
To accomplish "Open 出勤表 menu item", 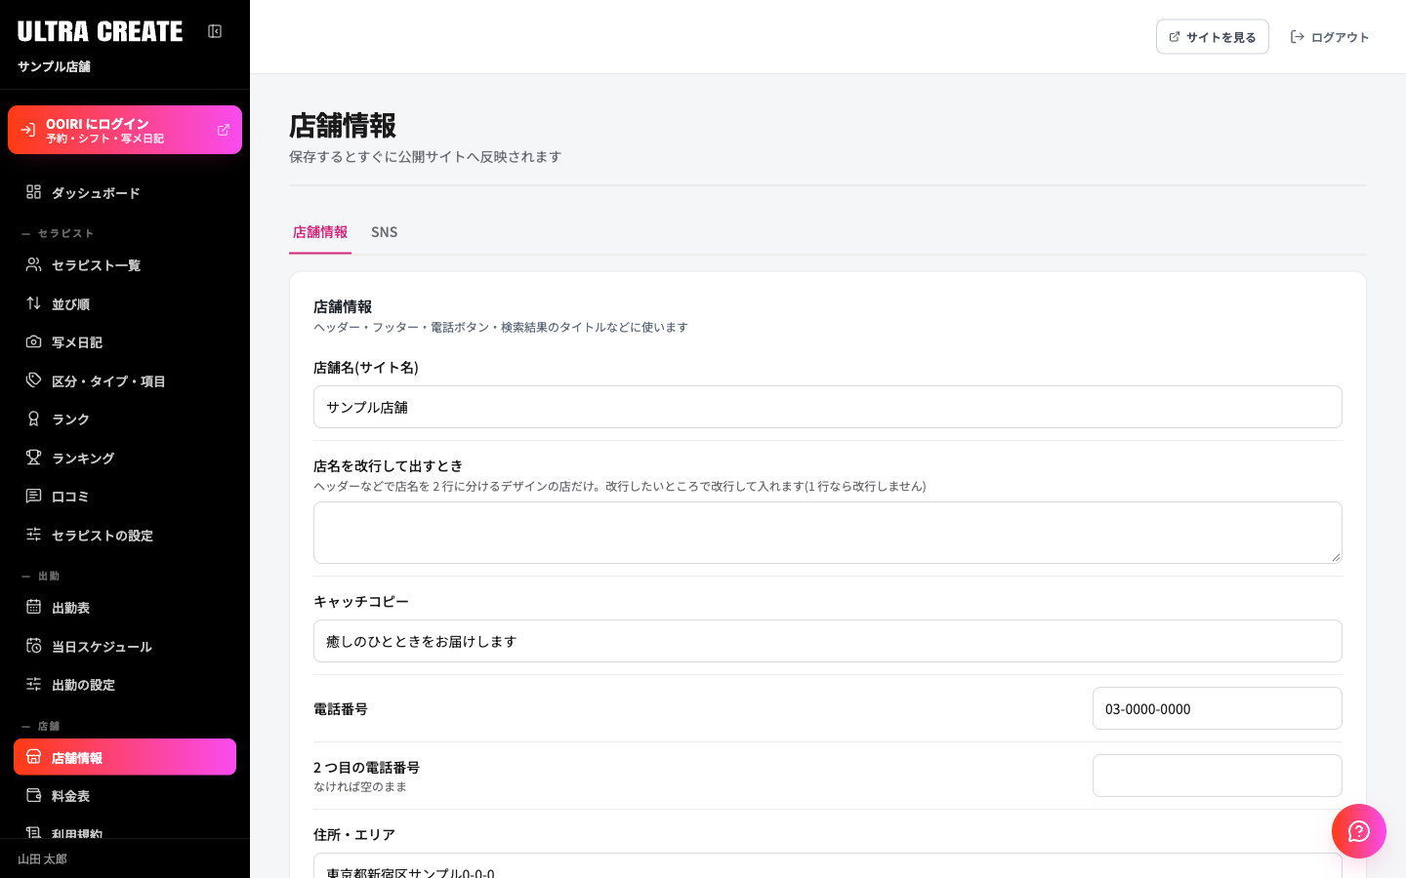I will pos(125,607).
